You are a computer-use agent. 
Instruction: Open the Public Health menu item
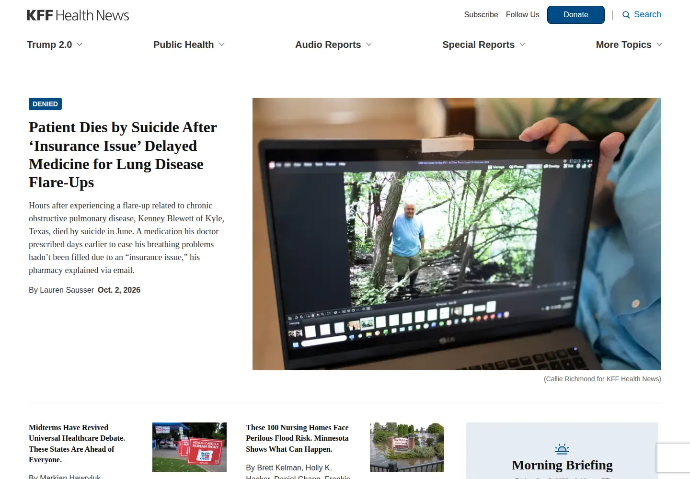(x=184, y=45)
